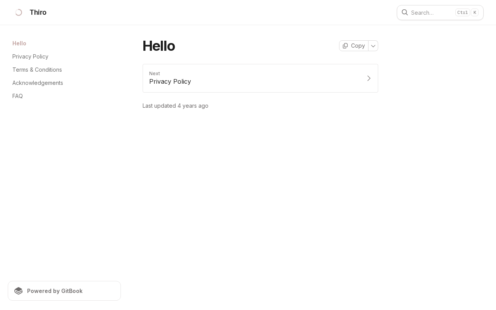This screenshot has height=310, width=496.
Task: Expand the Copy options dropdown arrow
Action: (373, 46)
